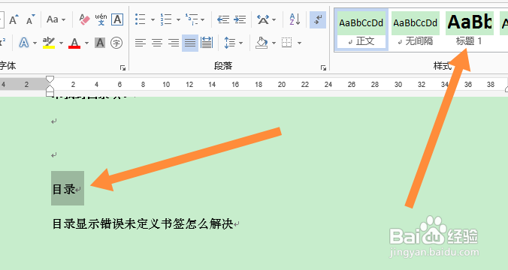Insert enclosed character 字 icon
Screen dimensions: 508x270
(x=116, y=43)
